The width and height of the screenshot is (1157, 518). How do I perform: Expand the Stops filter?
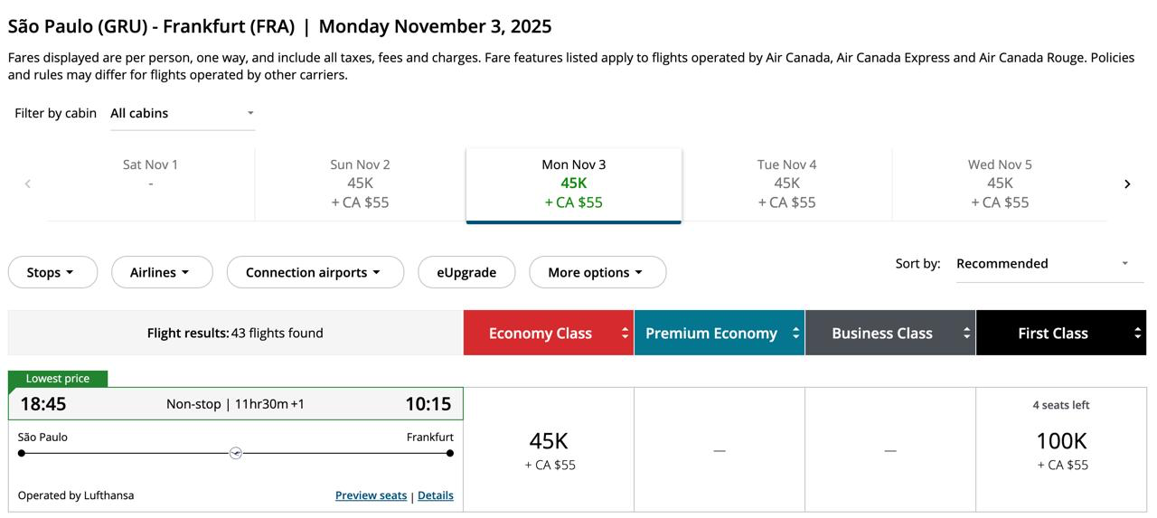point(52,272)
